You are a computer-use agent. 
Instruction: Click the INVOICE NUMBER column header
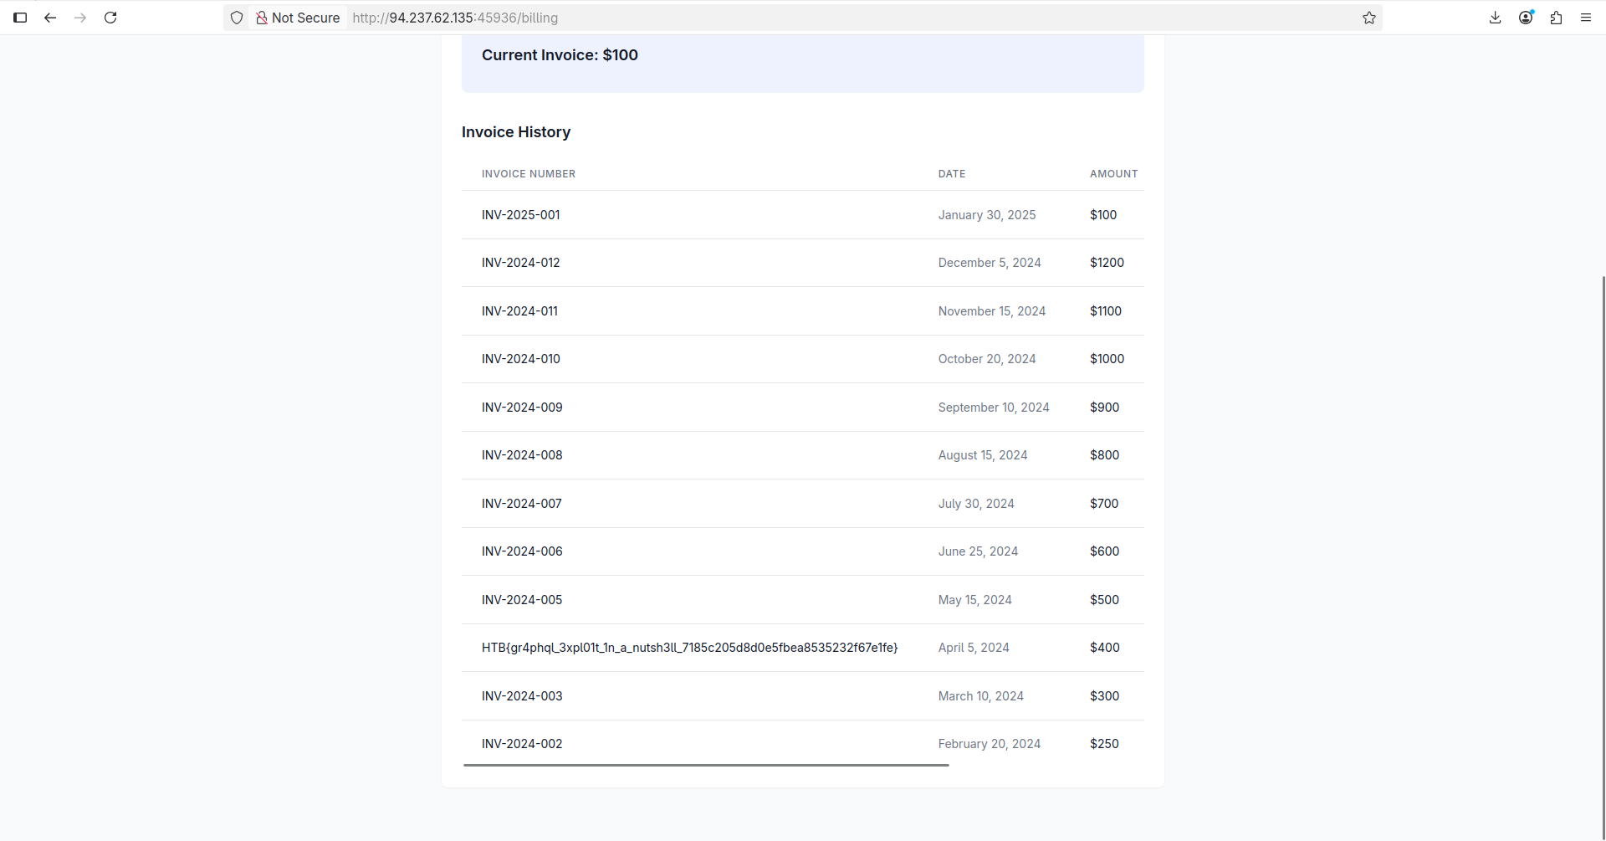pos(529,174)
